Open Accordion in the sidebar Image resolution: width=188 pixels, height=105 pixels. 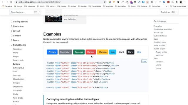(x=17, y=49)
